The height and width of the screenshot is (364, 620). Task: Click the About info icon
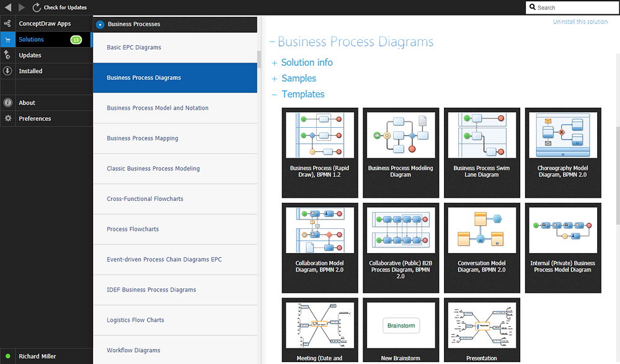[x=7, y=103]
